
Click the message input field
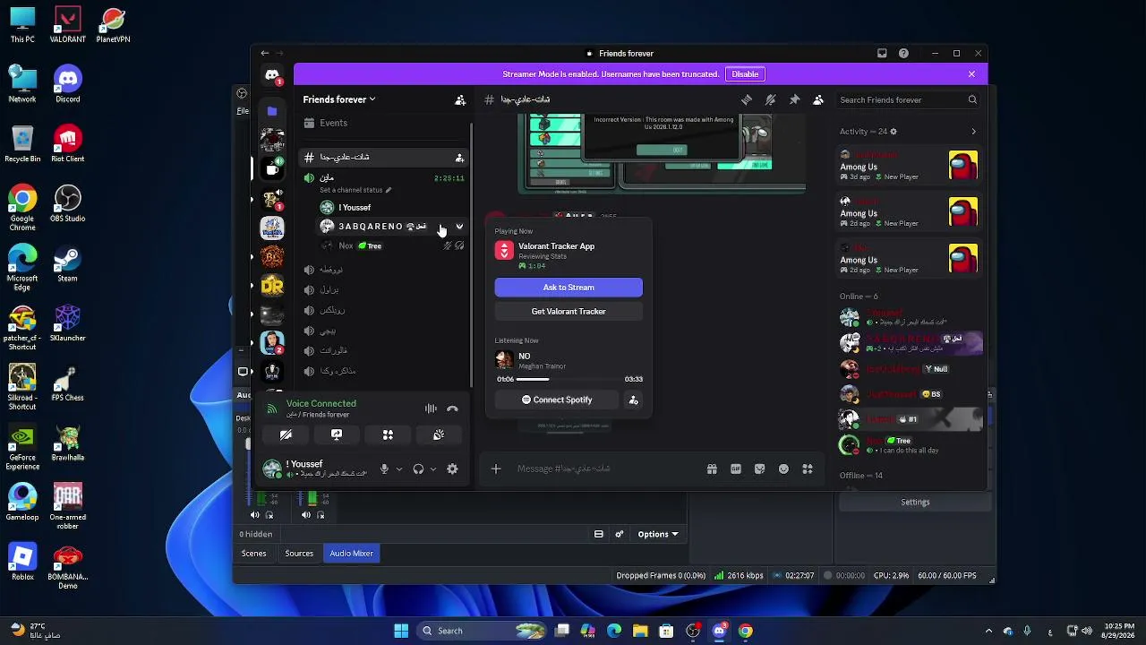tap(609, 469)
